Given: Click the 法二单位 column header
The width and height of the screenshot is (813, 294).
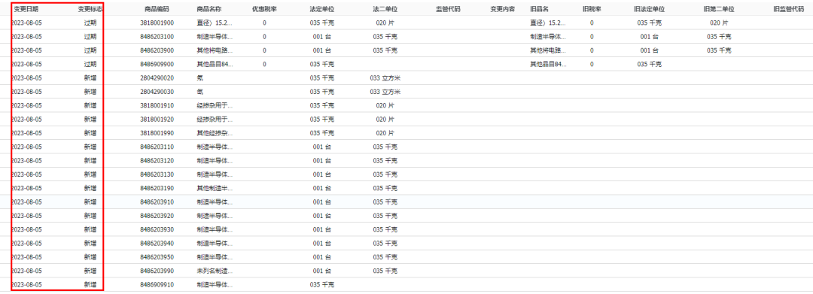Looking at the screenshot, I should pos(385,9).
